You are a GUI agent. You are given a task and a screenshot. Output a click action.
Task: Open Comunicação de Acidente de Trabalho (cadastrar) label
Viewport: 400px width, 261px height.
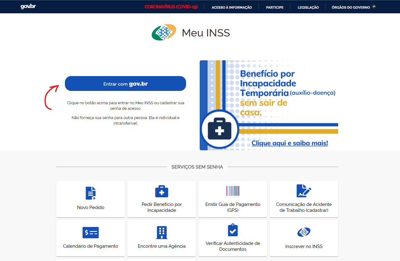point(304,208)
